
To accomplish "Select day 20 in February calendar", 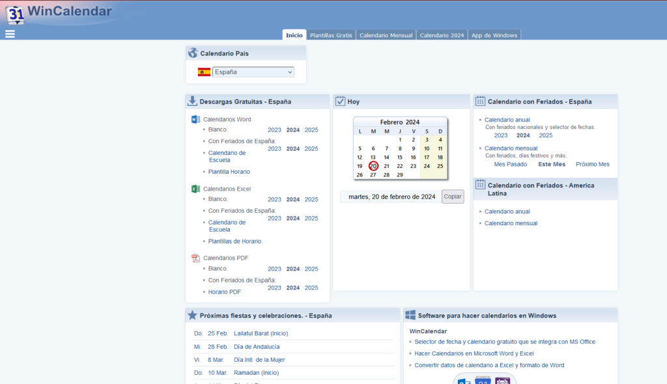I will click(373, 166).
